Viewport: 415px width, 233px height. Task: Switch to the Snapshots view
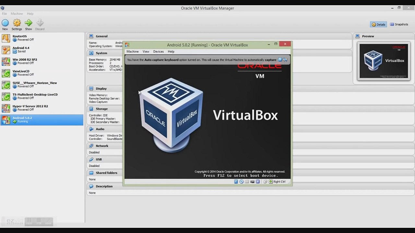coord(399,24)
